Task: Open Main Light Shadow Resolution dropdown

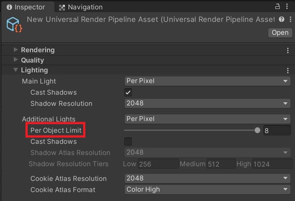Action: [x=207, y=103]
